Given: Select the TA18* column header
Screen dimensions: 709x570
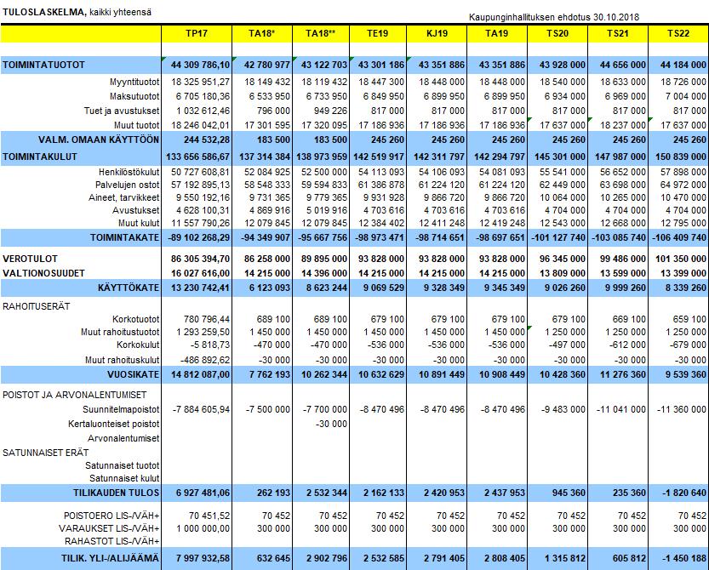Looking at the screenshot, I should 262,33.
